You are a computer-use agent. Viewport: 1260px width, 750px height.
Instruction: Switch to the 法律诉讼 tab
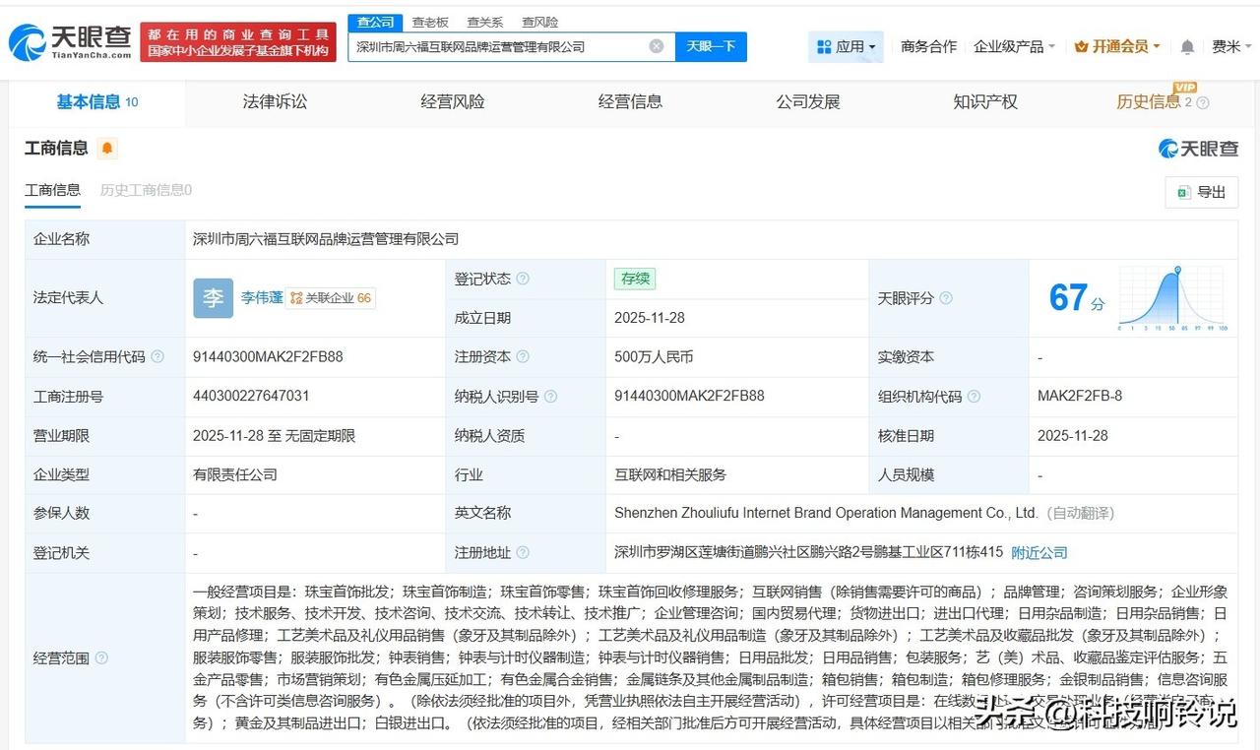coord(274,101)
